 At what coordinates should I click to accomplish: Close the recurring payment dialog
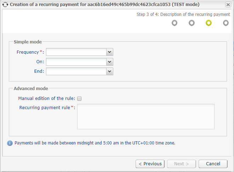pyautogui.click(x=228, y=5)
